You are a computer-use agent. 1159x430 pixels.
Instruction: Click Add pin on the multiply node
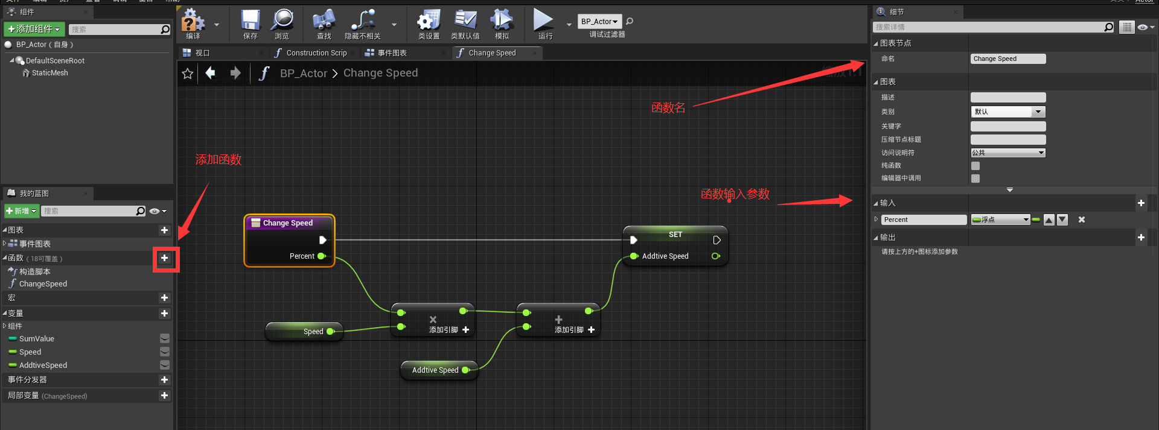point(449,330)
